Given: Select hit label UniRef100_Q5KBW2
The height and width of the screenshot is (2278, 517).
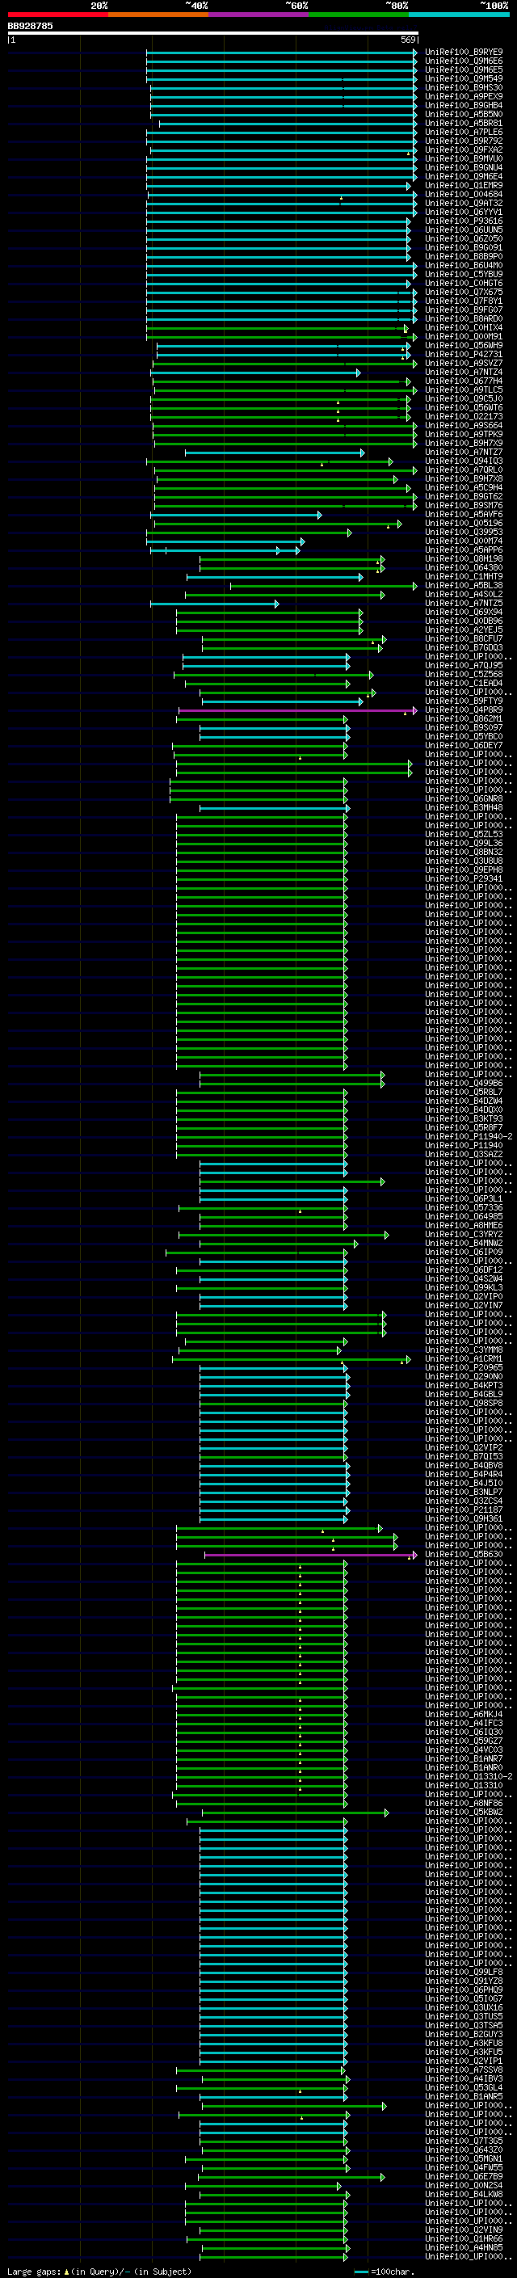Looking at the screenshot, I should (x=464, y=1812).
